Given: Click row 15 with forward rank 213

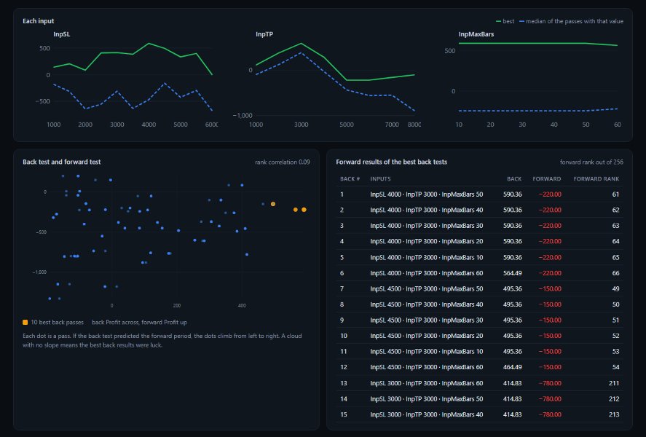Looking at the screenshot, I should [479, 414].
